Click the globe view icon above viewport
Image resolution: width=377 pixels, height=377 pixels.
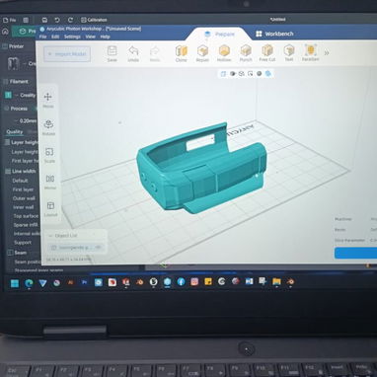268,73
